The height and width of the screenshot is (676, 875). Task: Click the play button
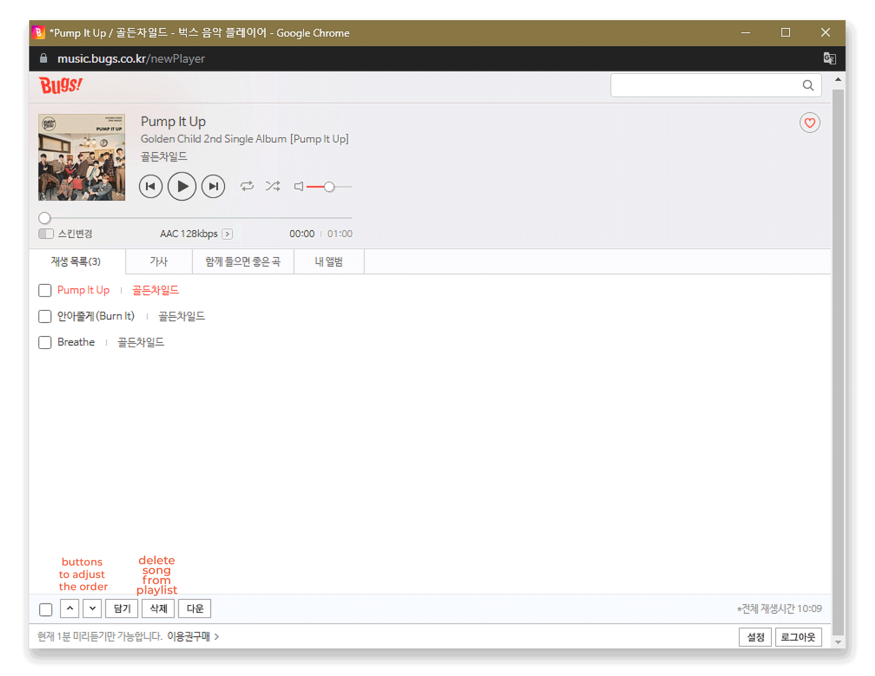[181, 186]
